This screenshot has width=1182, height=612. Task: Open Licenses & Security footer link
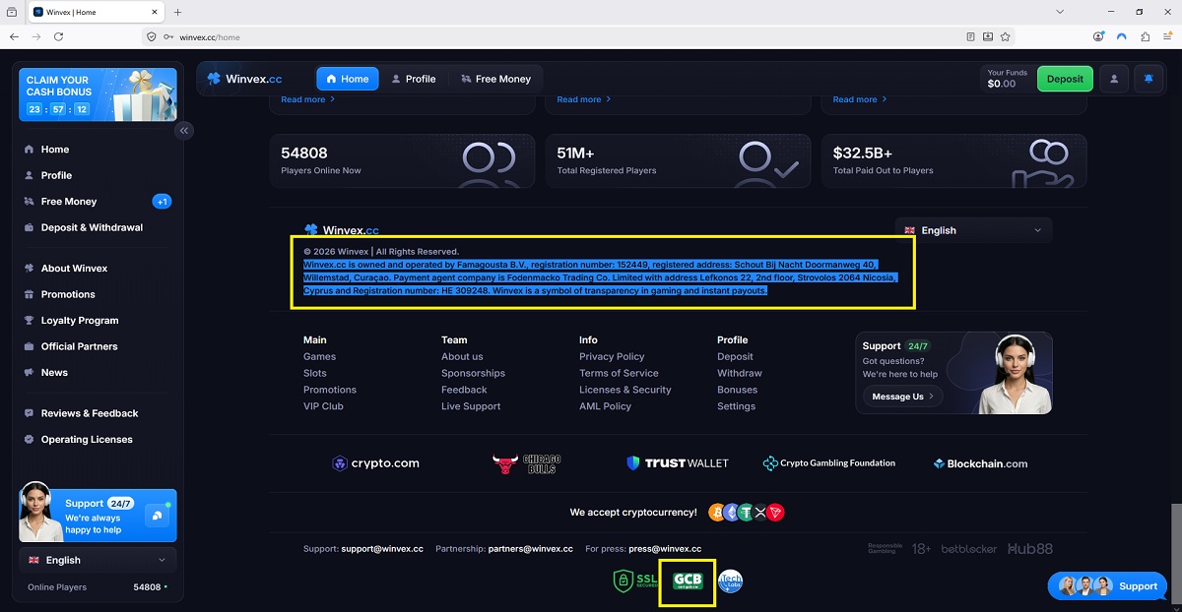tap(625, 391)
